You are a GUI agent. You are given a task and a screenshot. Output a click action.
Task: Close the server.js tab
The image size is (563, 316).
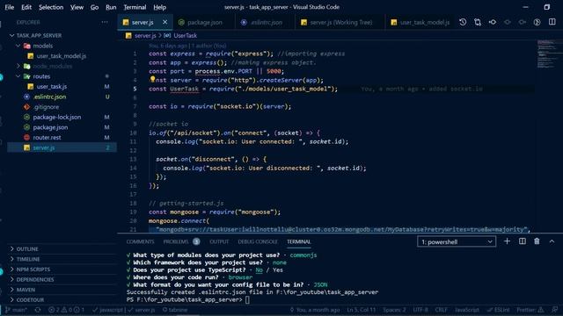[165, 22]
